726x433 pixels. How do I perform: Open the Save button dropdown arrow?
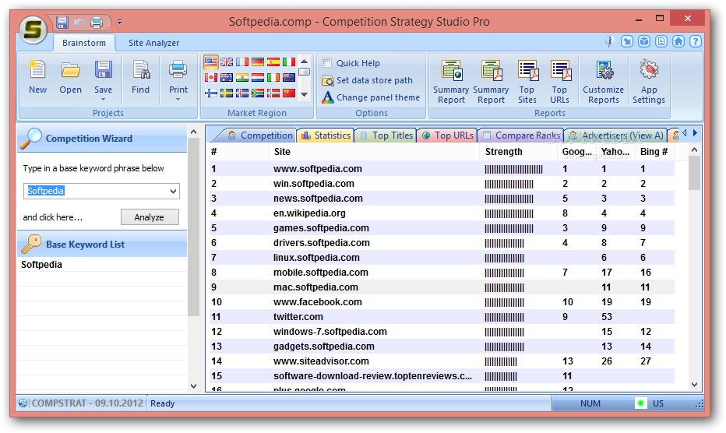coord(104,99)
